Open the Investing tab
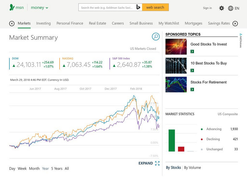247x177 pixels. [x=43, y=23]
